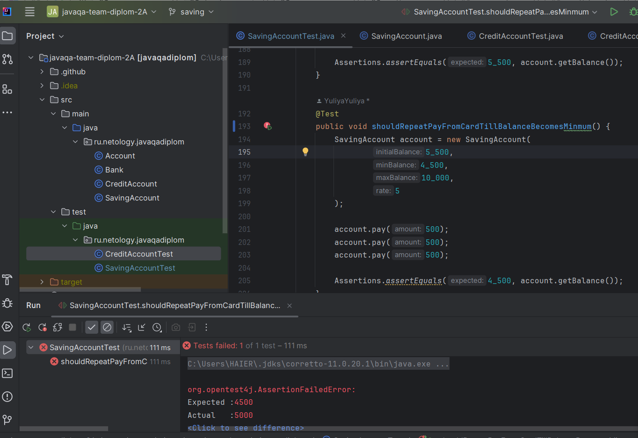638x438 pixels.
Task: Open SavingAccountTest in project tree
Action: [x=140, y=268]
